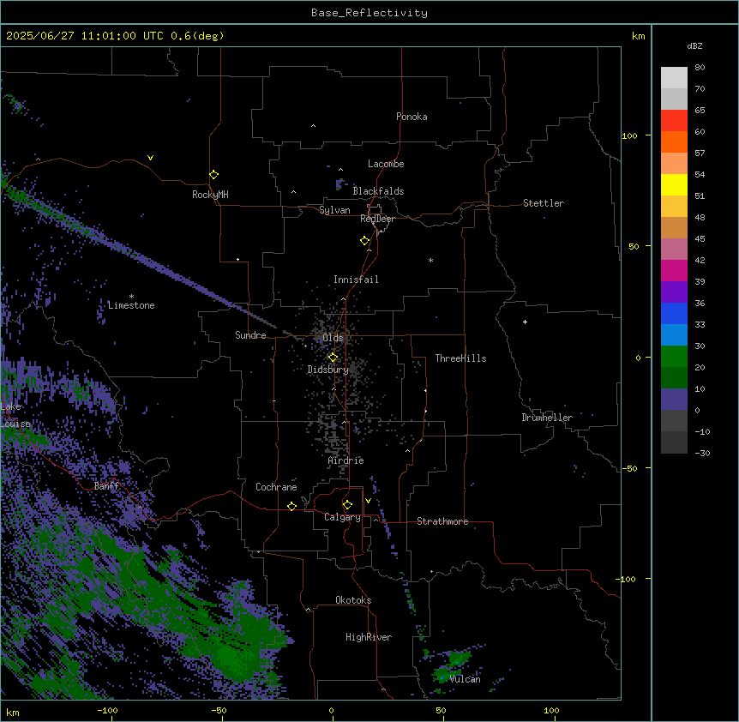Screen dimensions: 739x722
Task: Click the Drumheller label
Action: point(547,418)
